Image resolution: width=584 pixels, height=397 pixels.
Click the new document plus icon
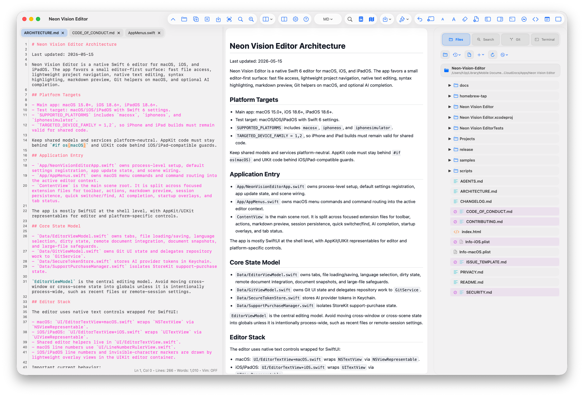[476, 19]
